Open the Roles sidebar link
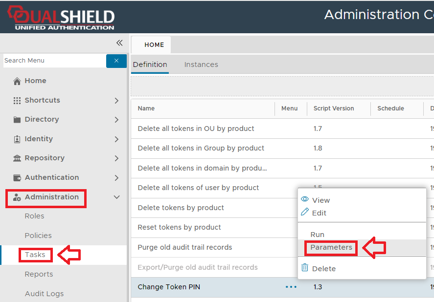This screenshot has height=302, width=434. point(34,216)
